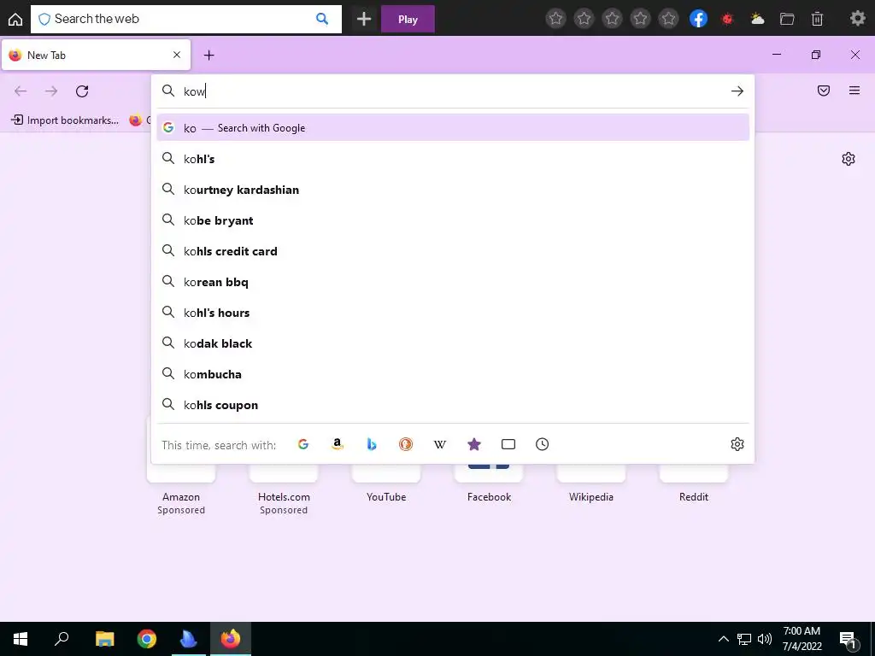The image size is (875, 656).
Task: Click the trash can icon in top toolbar
Action: click(817, 19)
